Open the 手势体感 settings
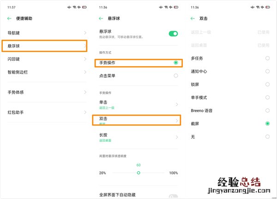277x199 pixels. (x=46, y=92)
